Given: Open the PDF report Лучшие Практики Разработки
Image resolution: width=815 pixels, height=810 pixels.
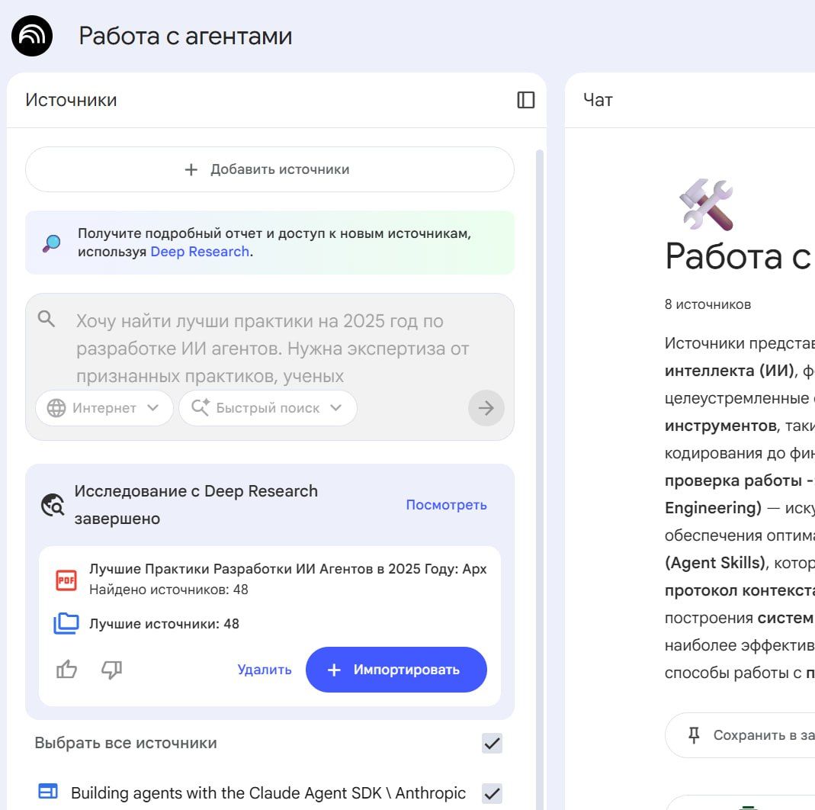Looking at the screenshot, I should (287, 569).
